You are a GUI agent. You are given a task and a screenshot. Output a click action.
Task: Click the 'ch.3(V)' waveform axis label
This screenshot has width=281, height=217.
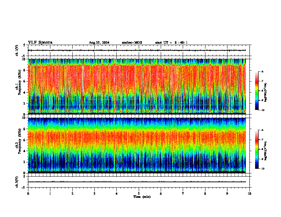coord(17,182)
